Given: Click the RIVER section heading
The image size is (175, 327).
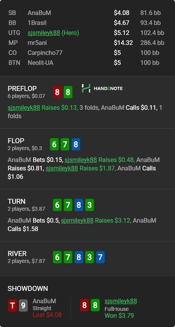Looking at the screenshot, I should click(17, 254).
